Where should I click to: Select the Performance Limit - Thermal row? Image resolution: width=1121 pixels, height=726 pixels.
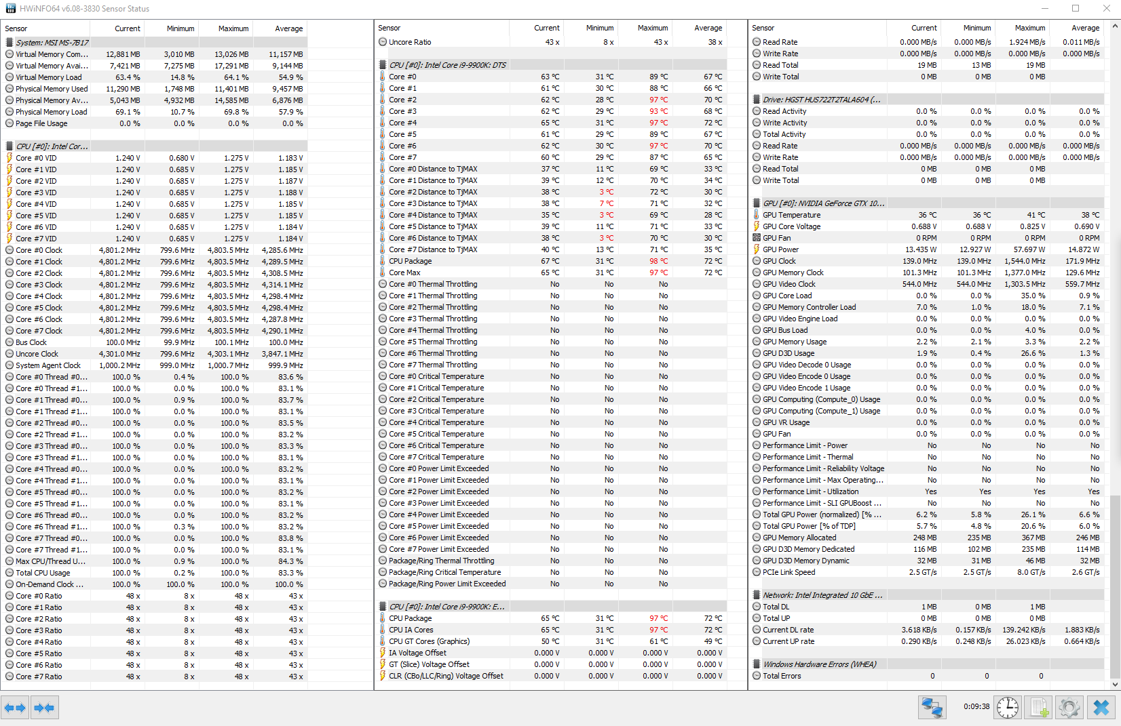(x=927, y=457)
